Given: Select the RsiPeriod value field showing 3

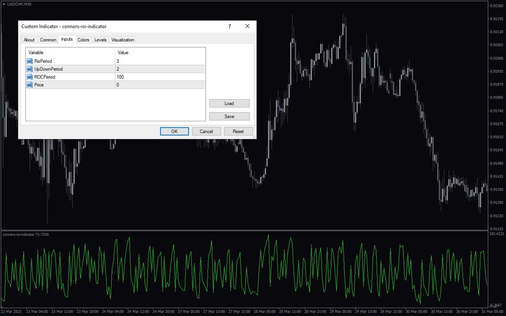Looking at the screenshot, I should [136, 61].
